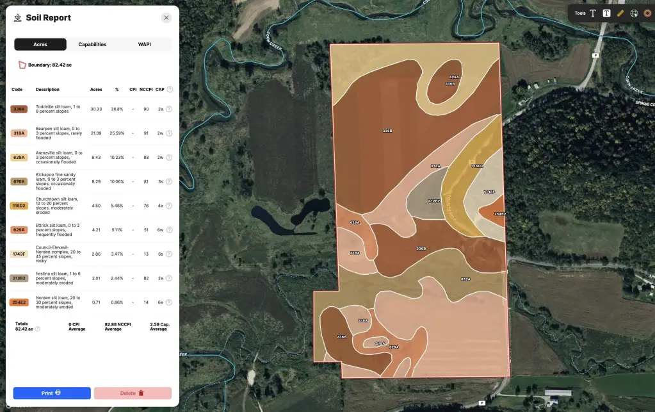Click the large 336B soil zone on map
Screen dimensions: 655x412
point(387,131)
